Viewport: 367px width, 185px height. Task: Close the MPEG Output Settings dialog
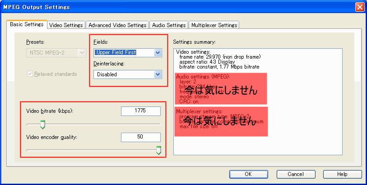coord(359,7)
